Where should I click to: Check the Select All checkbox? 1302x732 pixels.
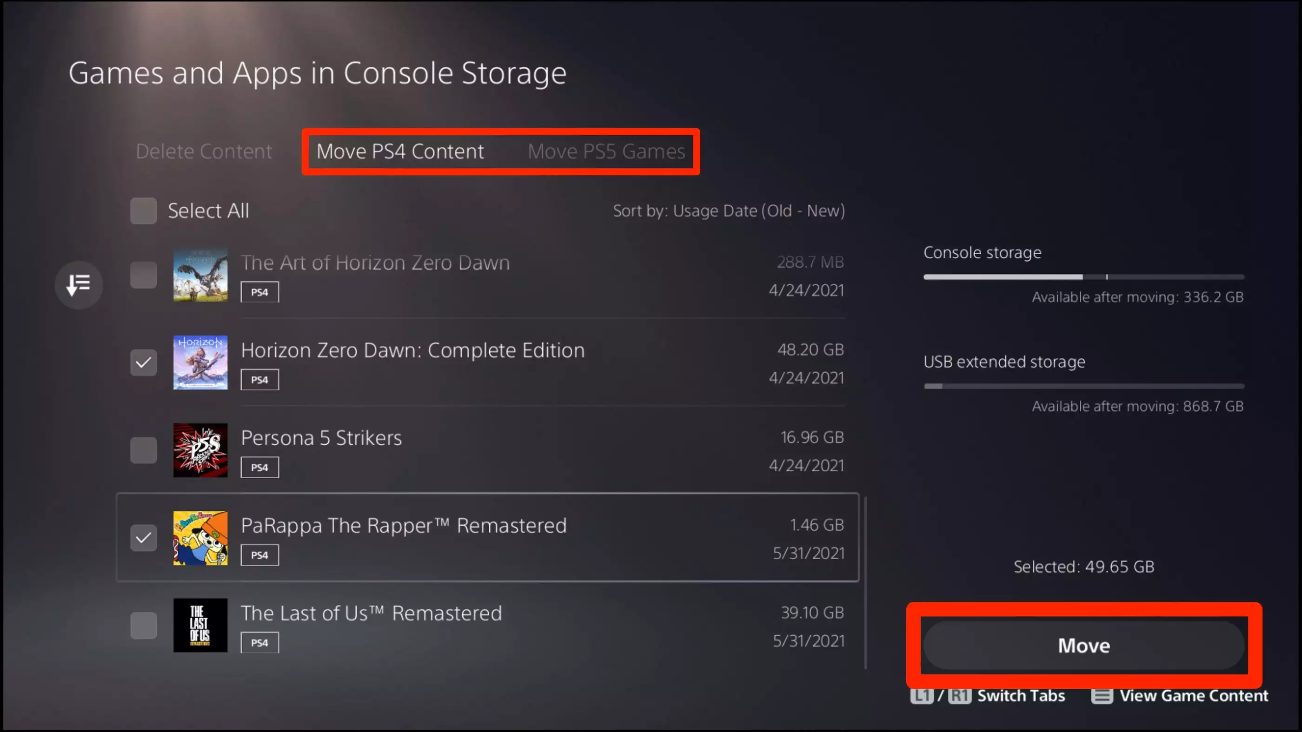[144, 211]
